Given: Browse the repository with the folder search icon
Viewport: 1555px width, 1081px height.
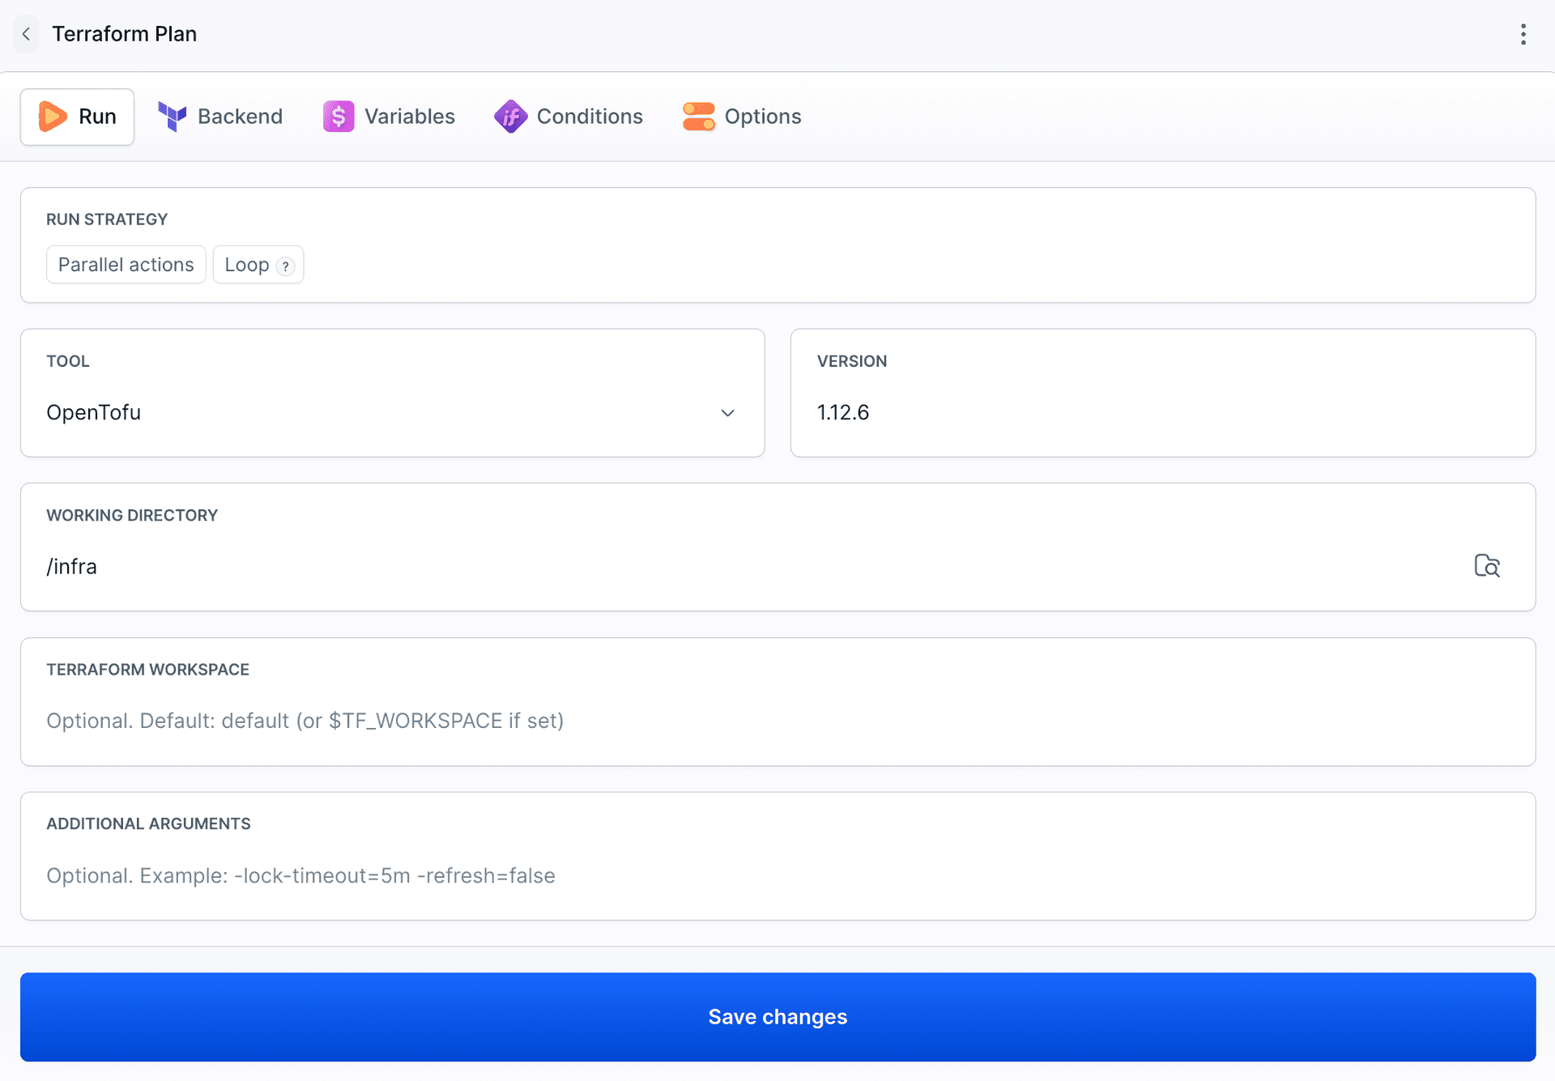Looking at the screenshot, I should pos(1487,566).
